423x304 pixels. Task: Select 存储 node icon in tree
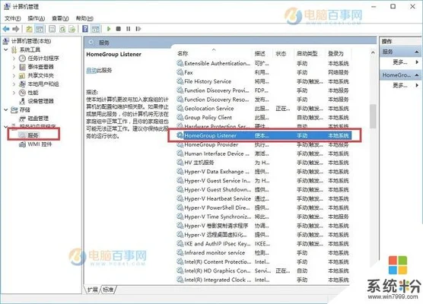tap(14, 109)
